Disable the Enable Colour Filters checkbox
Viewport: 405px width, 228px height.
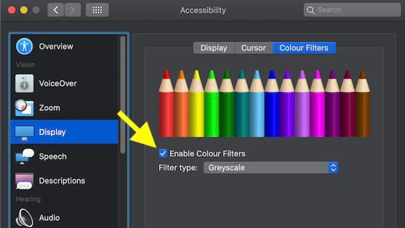[x=163, y=154]
